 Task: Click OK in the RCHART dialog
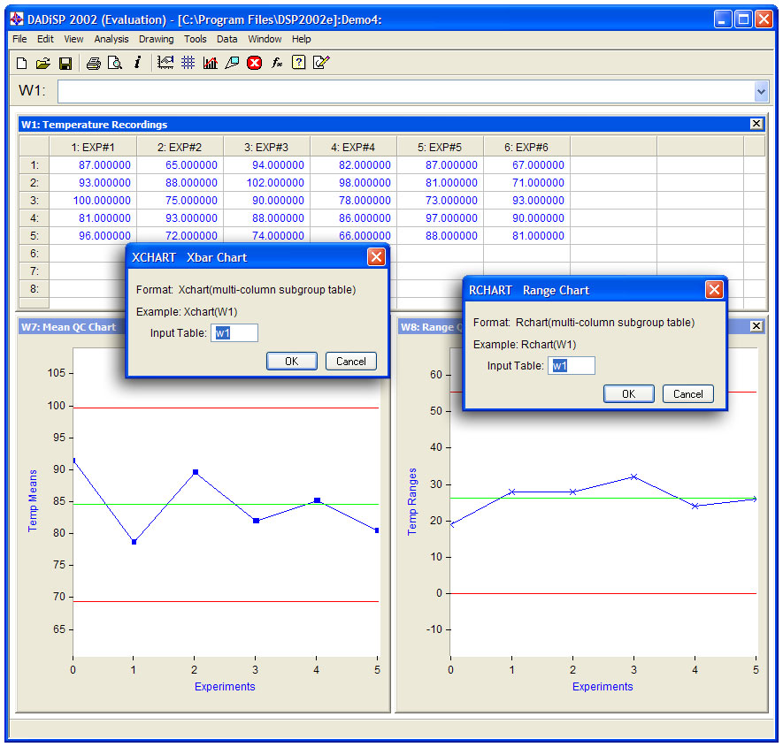click(x=629, y=394)
